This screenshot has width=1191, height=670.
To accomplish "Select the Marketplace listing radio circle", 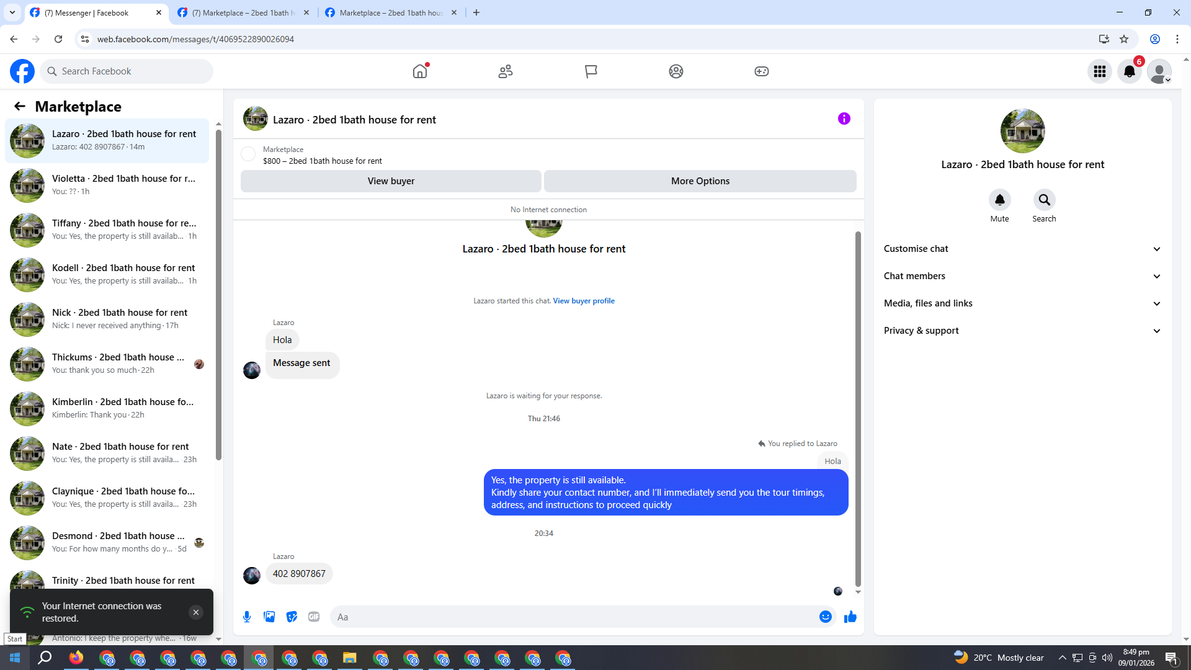I will (x=248, y=154).
